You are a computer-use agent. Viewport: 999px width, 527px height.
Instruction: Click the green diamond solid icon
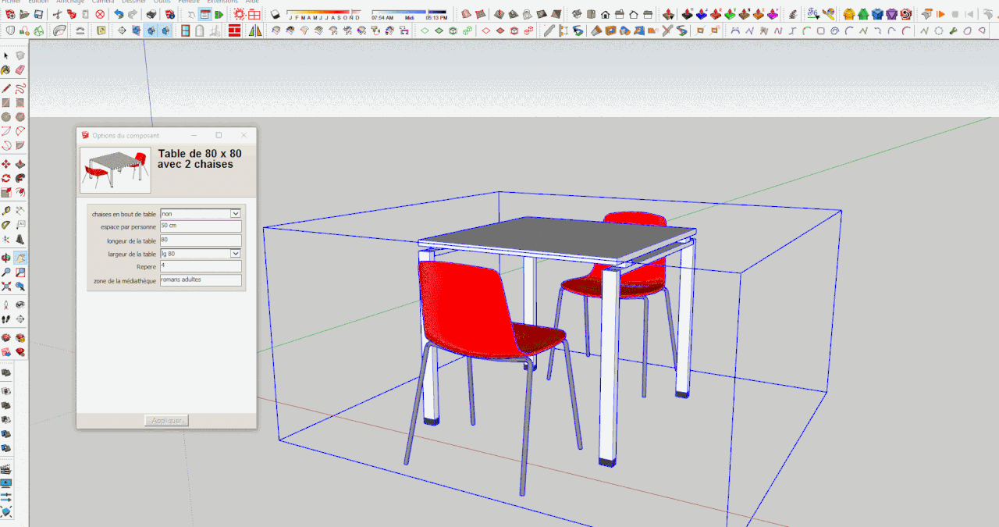click(439, 30)
